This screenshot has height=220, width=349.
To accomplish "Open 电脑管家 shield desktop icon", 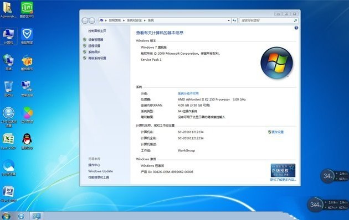I will [x=27, y=36].
